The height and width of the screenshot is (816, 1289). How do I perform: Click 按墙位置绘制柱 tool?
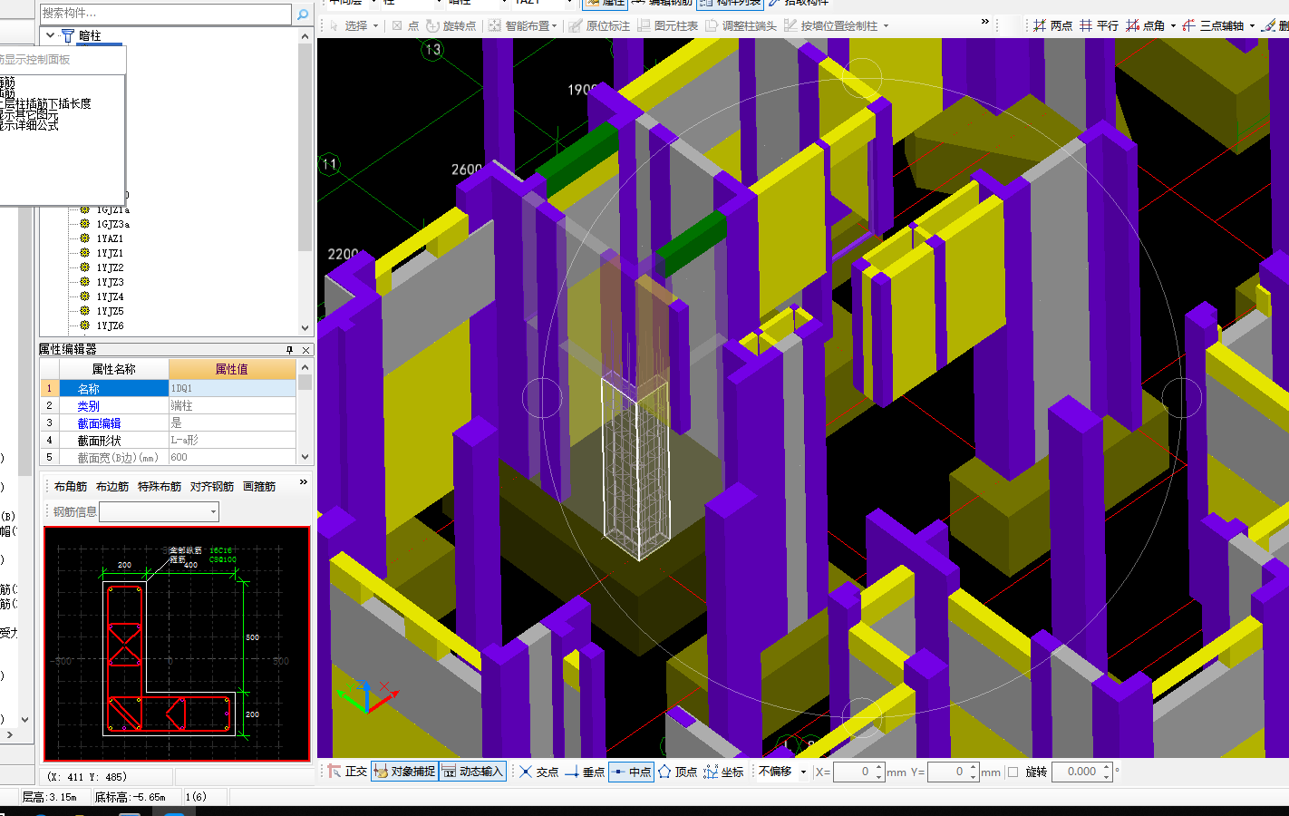coord(831,25)
